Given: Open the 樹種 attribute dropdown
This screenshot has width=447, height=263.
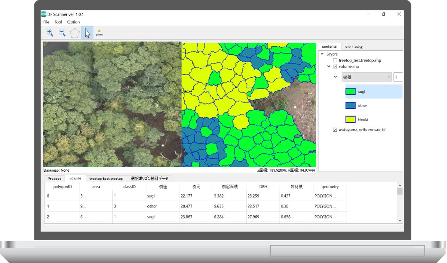Looking at the screenshot, I should 366,77.
